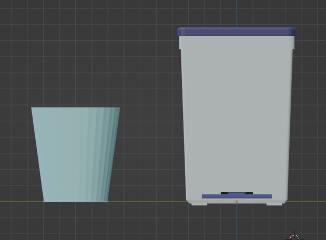The width and height of the screenshot is (326, 240).
Task: Click the orange object origin dot
Action: tap(237, 202)
